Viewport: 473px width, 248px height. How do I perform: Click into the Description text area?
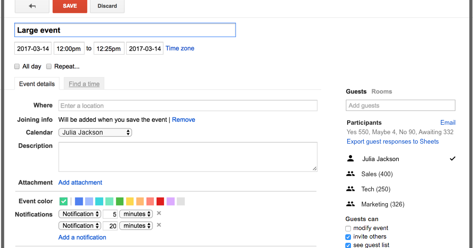[188, 157]
